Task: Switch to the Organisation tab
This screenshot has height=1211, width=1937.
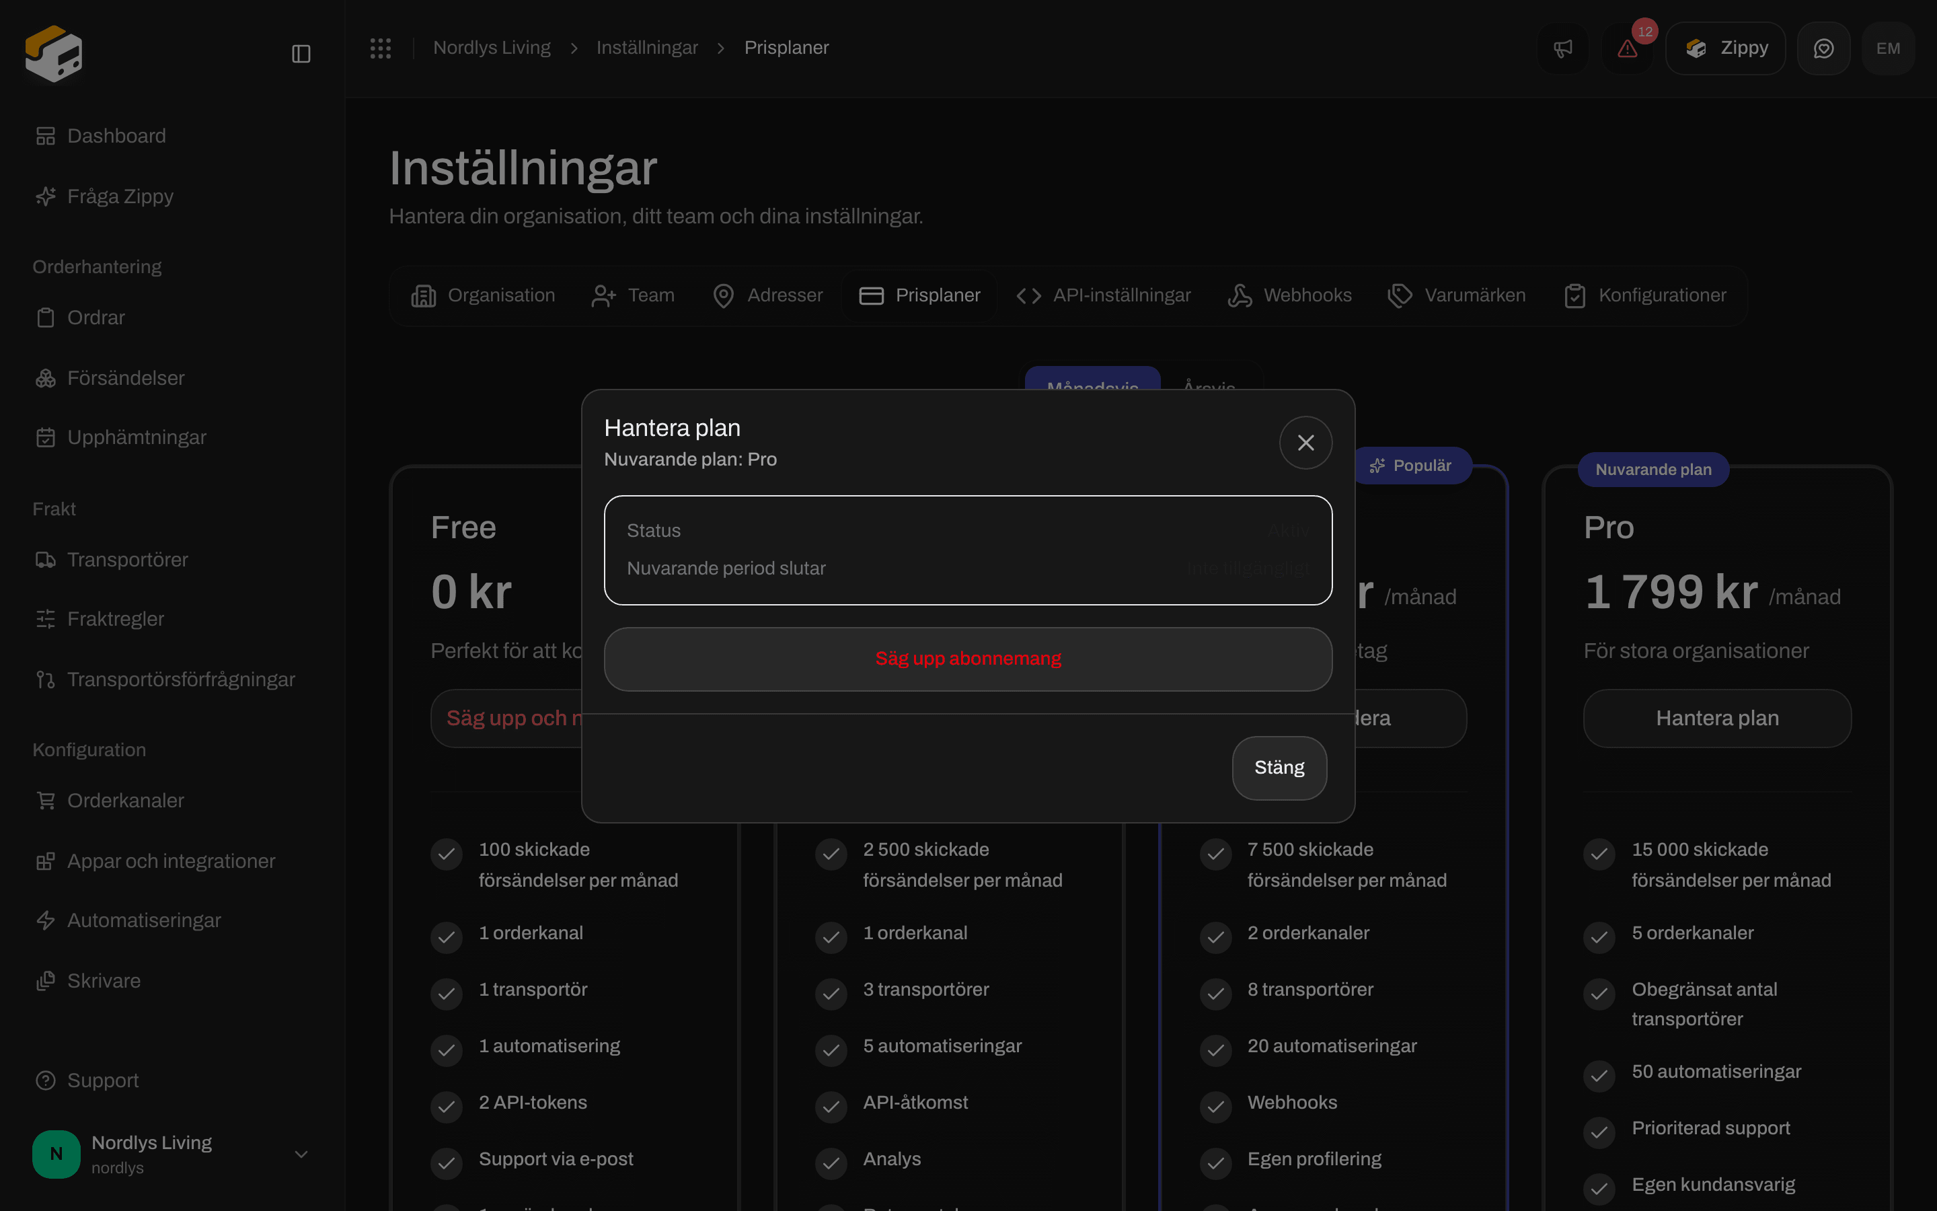Action: point(483,295)
